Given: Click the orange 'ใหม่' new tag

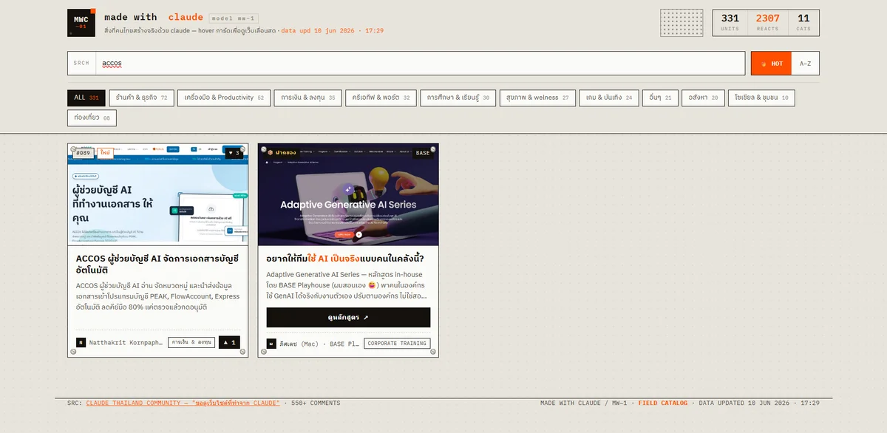Looking at the screenshot, I should coord(106,153).
